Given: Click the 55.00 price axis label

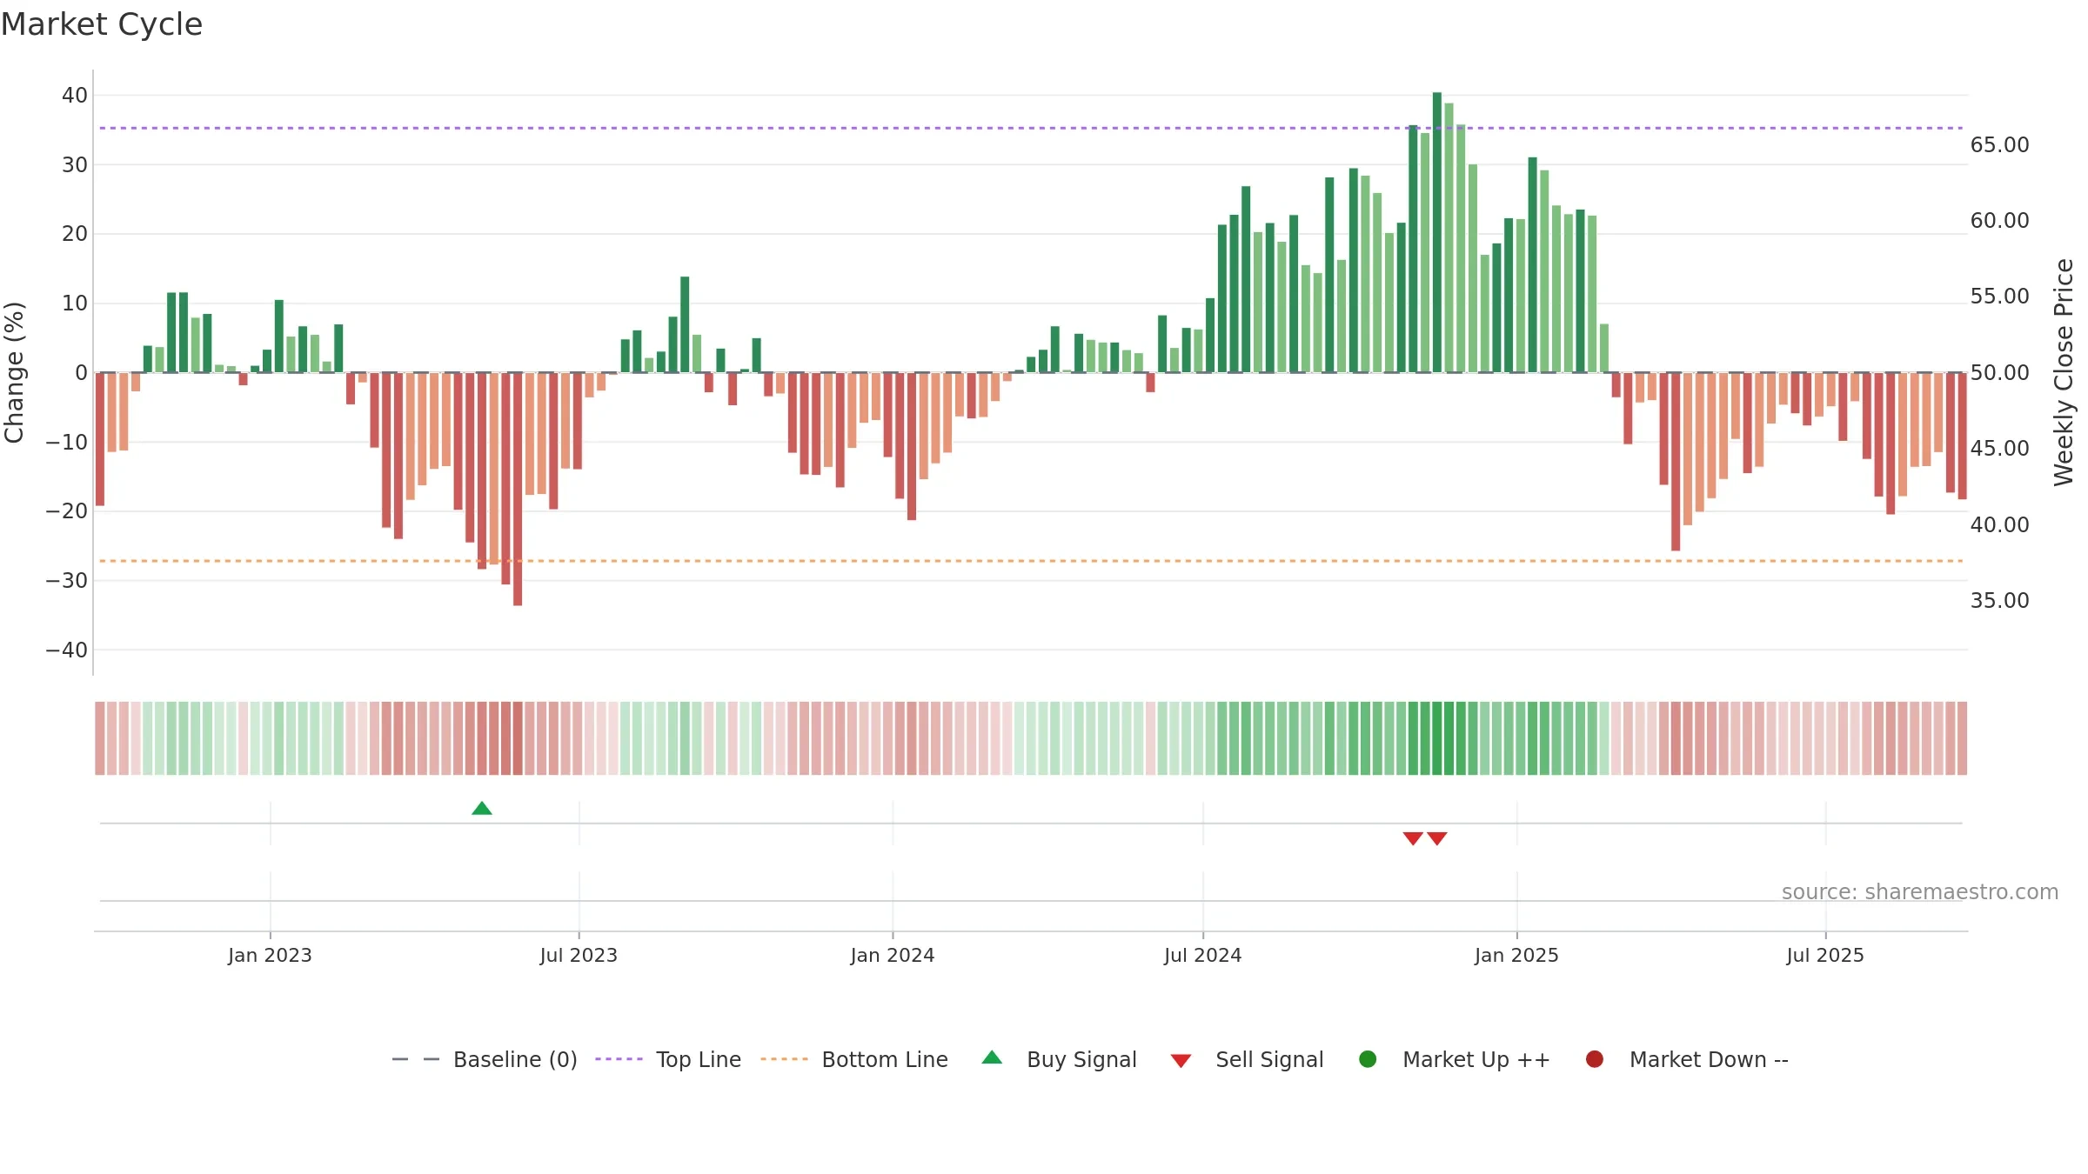Looking at the screenshot, I should (x=1999, y=297).
